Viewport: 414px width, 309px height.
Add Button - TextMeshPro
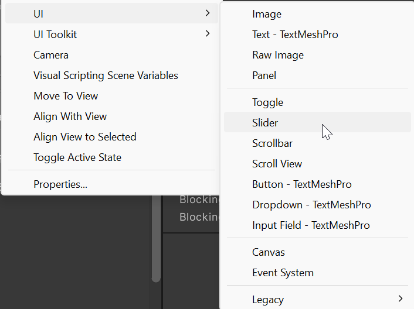coord(317,184)
